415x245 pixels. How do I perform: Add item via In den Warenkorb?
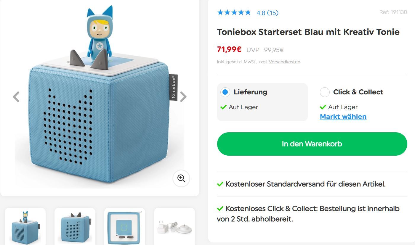pyautogui.click(x=312, y=144)
